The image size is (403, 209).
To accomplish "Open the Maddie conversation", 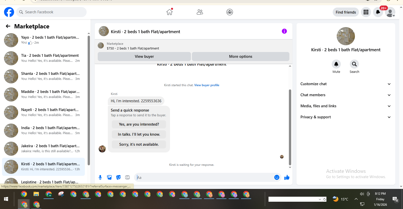I will coord(43,94).
